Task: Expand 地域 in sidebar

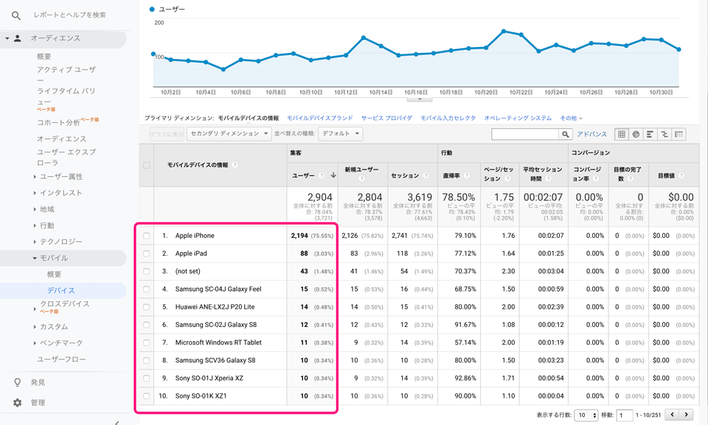Action: pyautogui.click(x=47, y=209)
